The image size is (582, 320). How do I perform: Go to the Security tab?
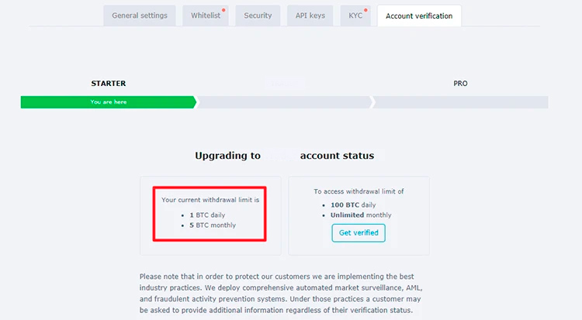[258, 15]
